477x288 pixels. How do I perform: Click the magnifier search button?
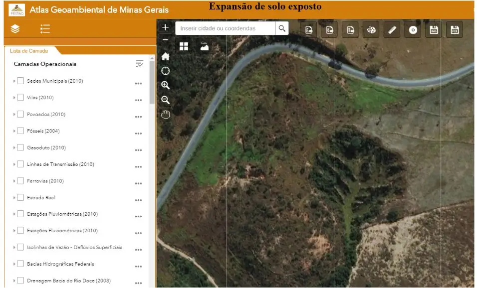(x=282, y=28)
